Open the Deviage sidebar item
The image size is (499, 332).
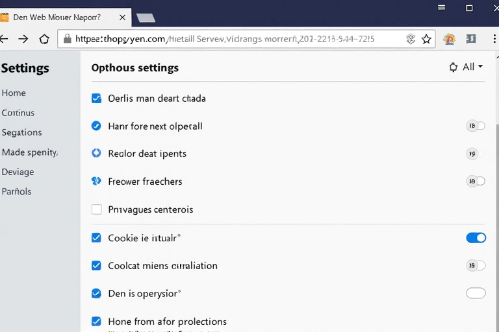click(18, 172)
